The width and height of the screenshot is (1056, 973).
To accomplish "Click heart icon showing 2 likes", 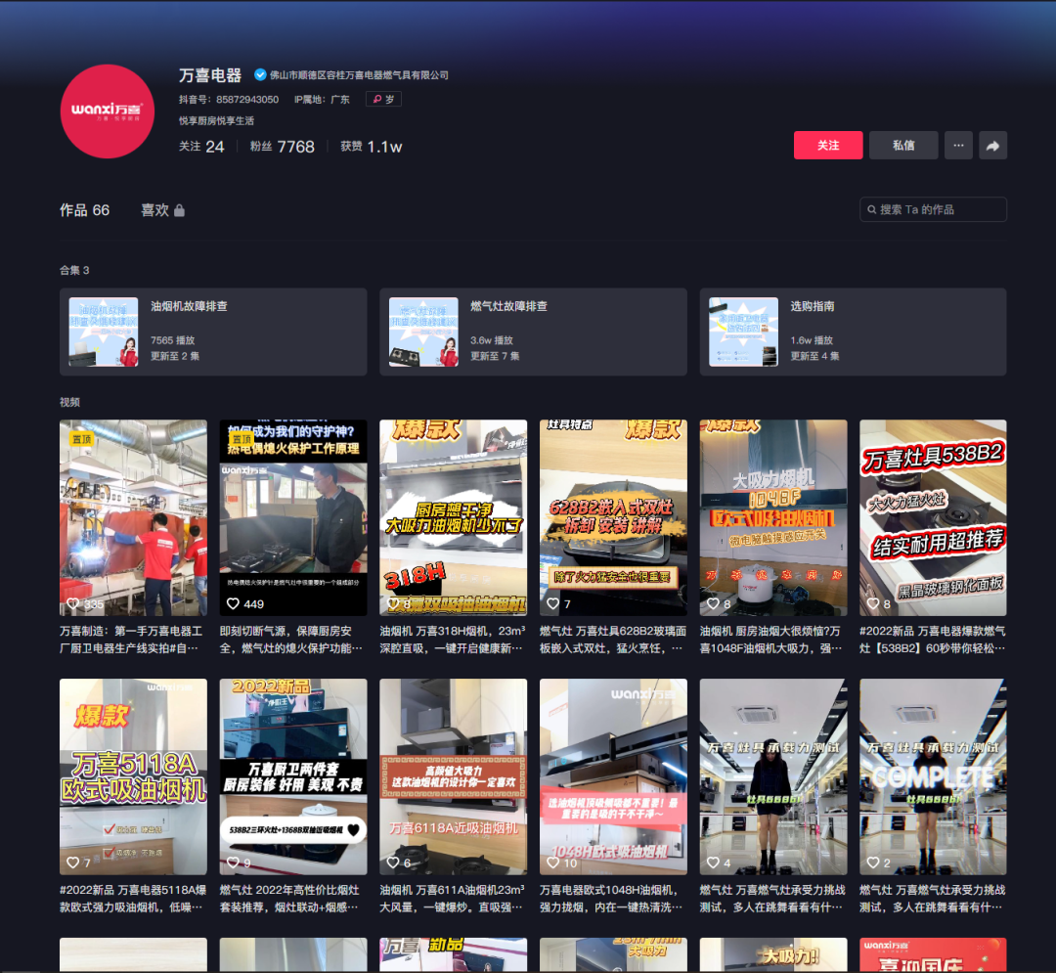I will (x=873, y=862).
